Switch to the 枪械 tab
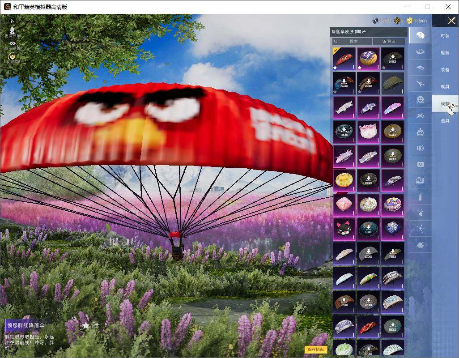The height and width of the screenshot is (358, 459). coord(445,53)
